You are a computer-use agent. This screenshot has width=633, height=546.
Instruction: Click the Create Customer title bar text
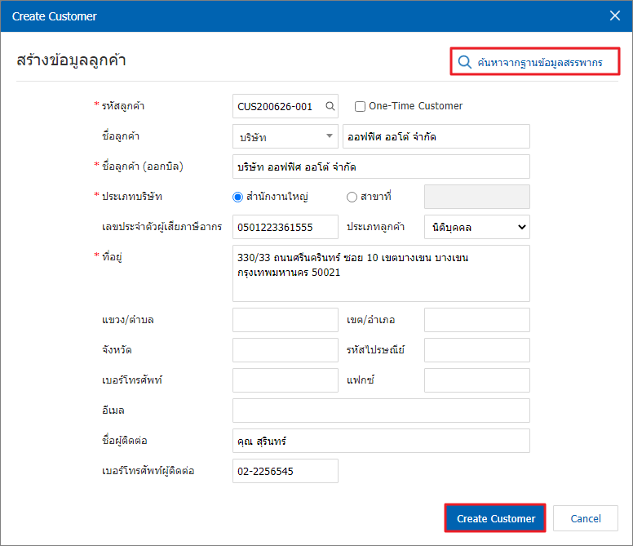coord(54,16)
